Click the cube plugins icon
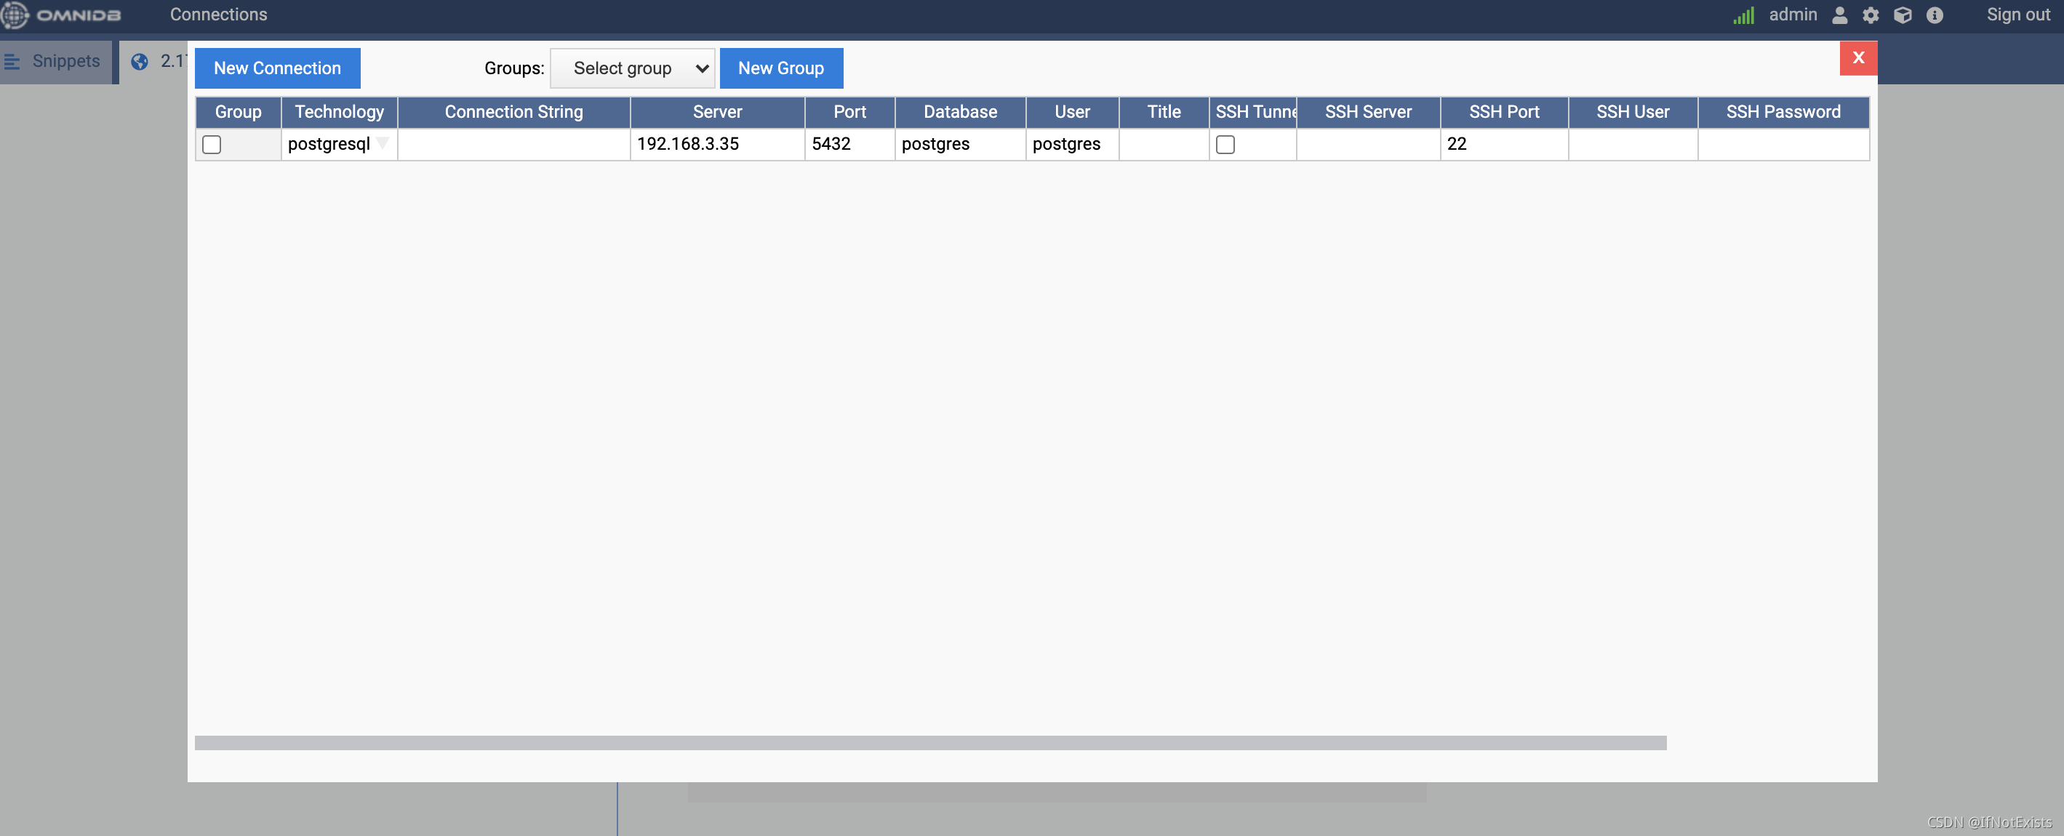This screenshot has width=2064, height=836. [x=1902, y=15]
